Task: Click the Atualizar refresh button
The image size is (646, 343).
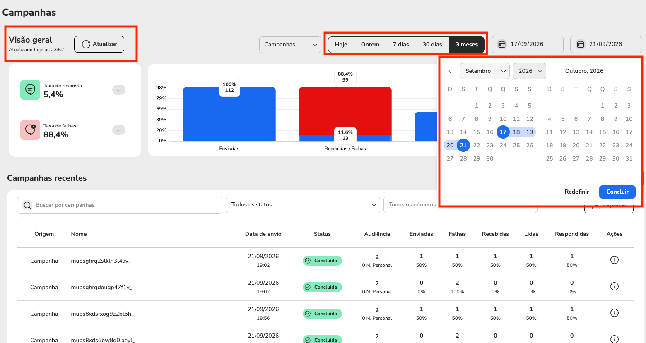Action: pos(99,44)
